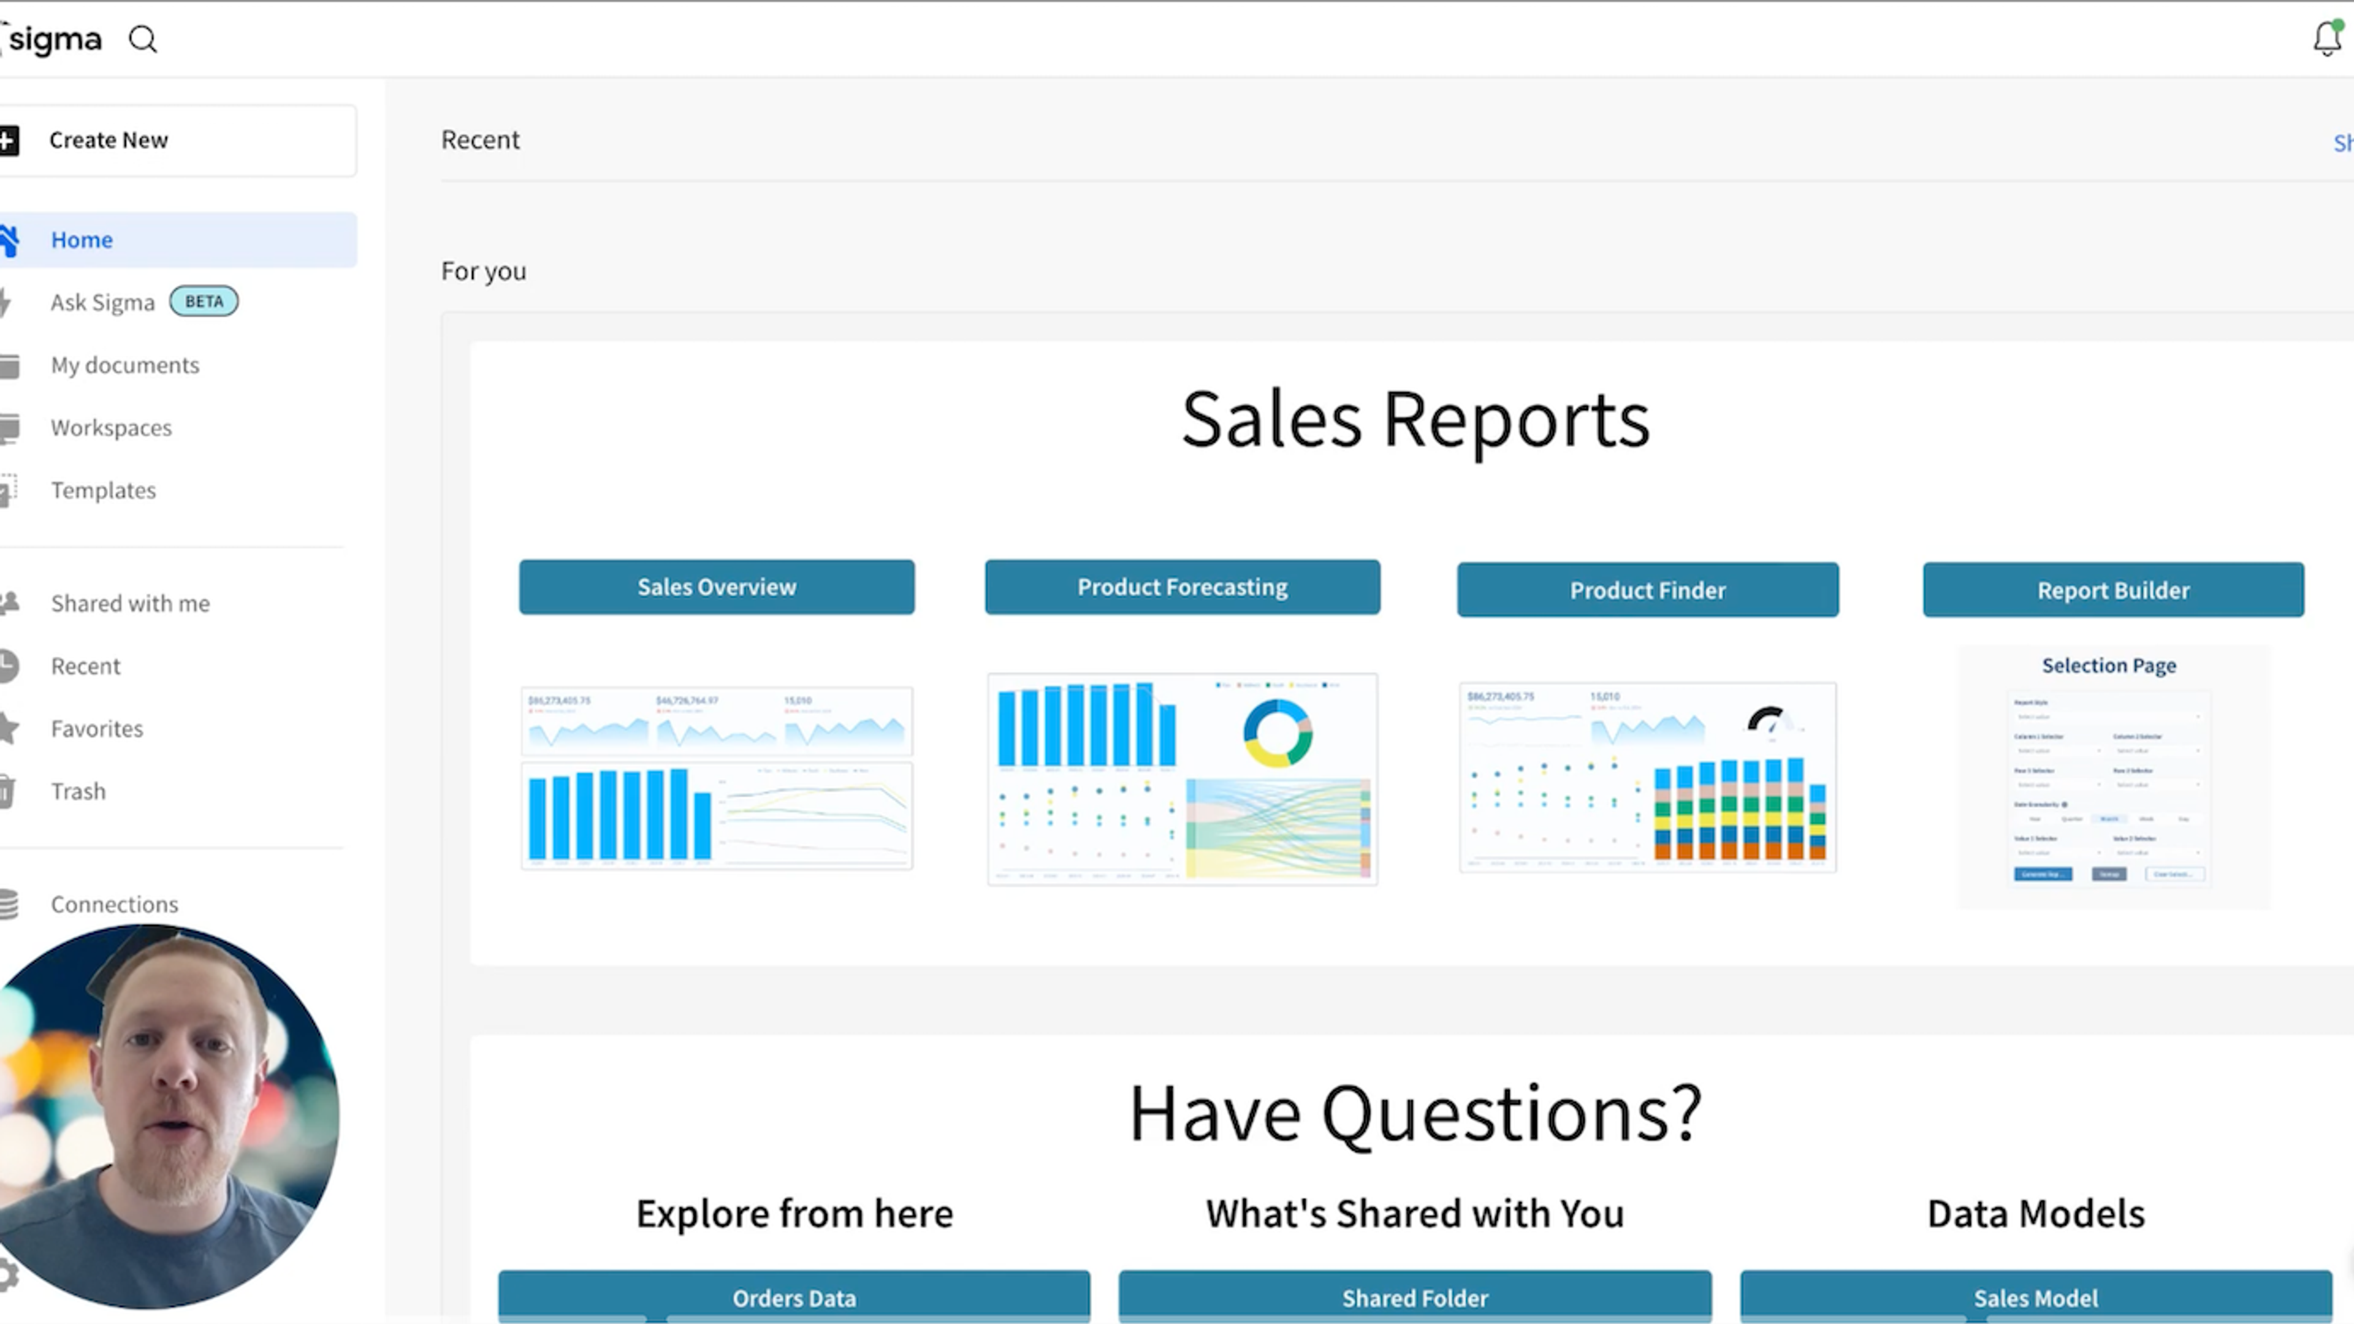The width and height of the screenshot is (2354, 1324).
Task: Click the Shared Folder button
Action: 1415,1296
